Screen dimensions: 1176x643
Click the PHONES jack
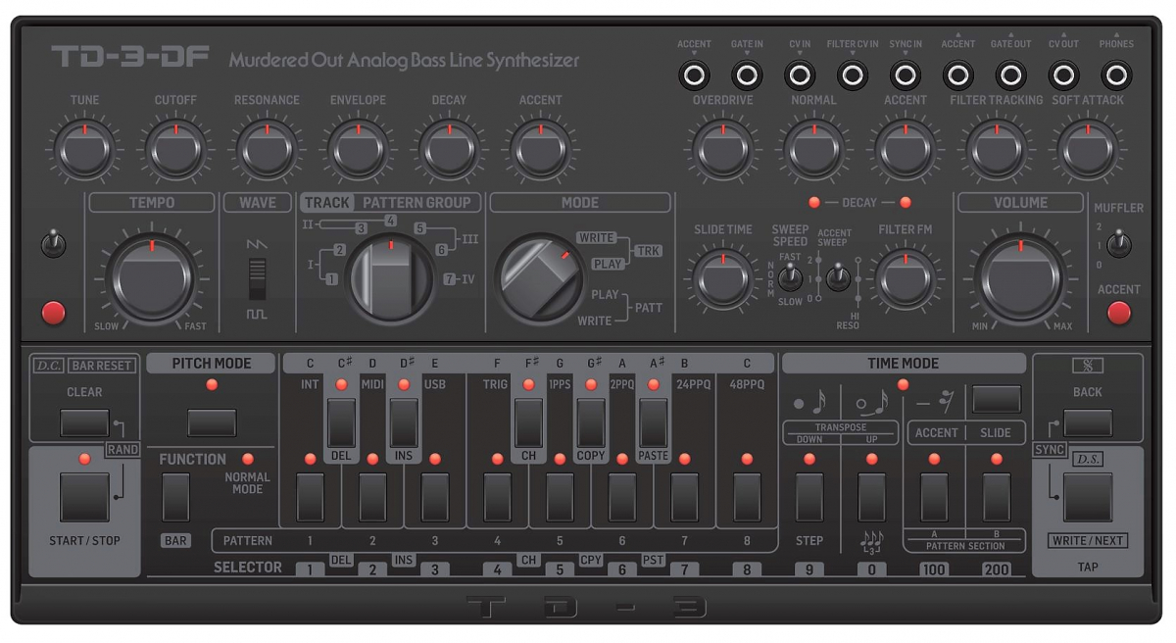click(1115, 74)
